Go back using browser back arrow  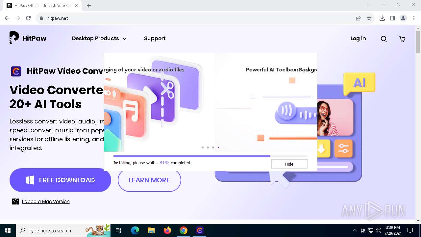coord(7,18)
